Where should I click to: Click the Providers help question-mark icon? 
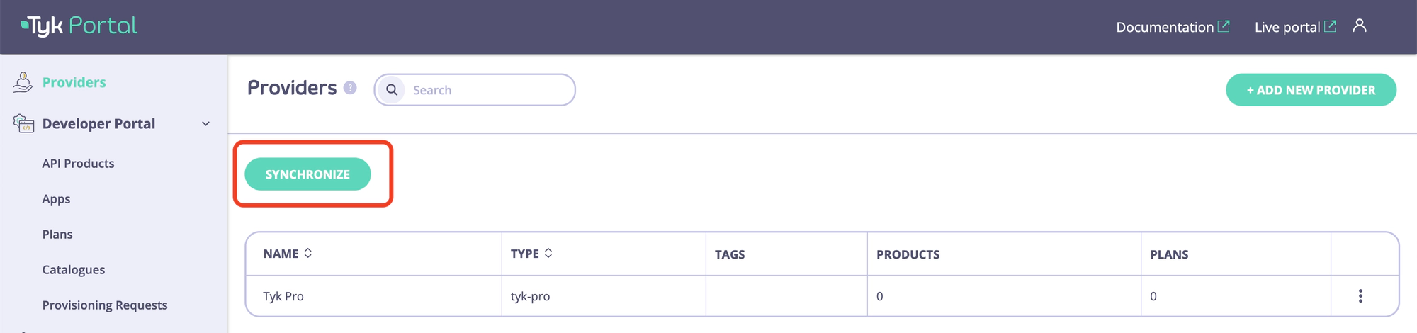coord(350,88)
